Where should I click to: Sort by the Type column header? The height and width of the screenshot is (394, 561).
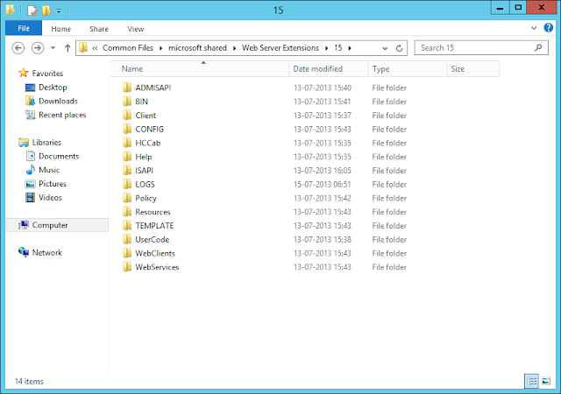coord(407,69)
